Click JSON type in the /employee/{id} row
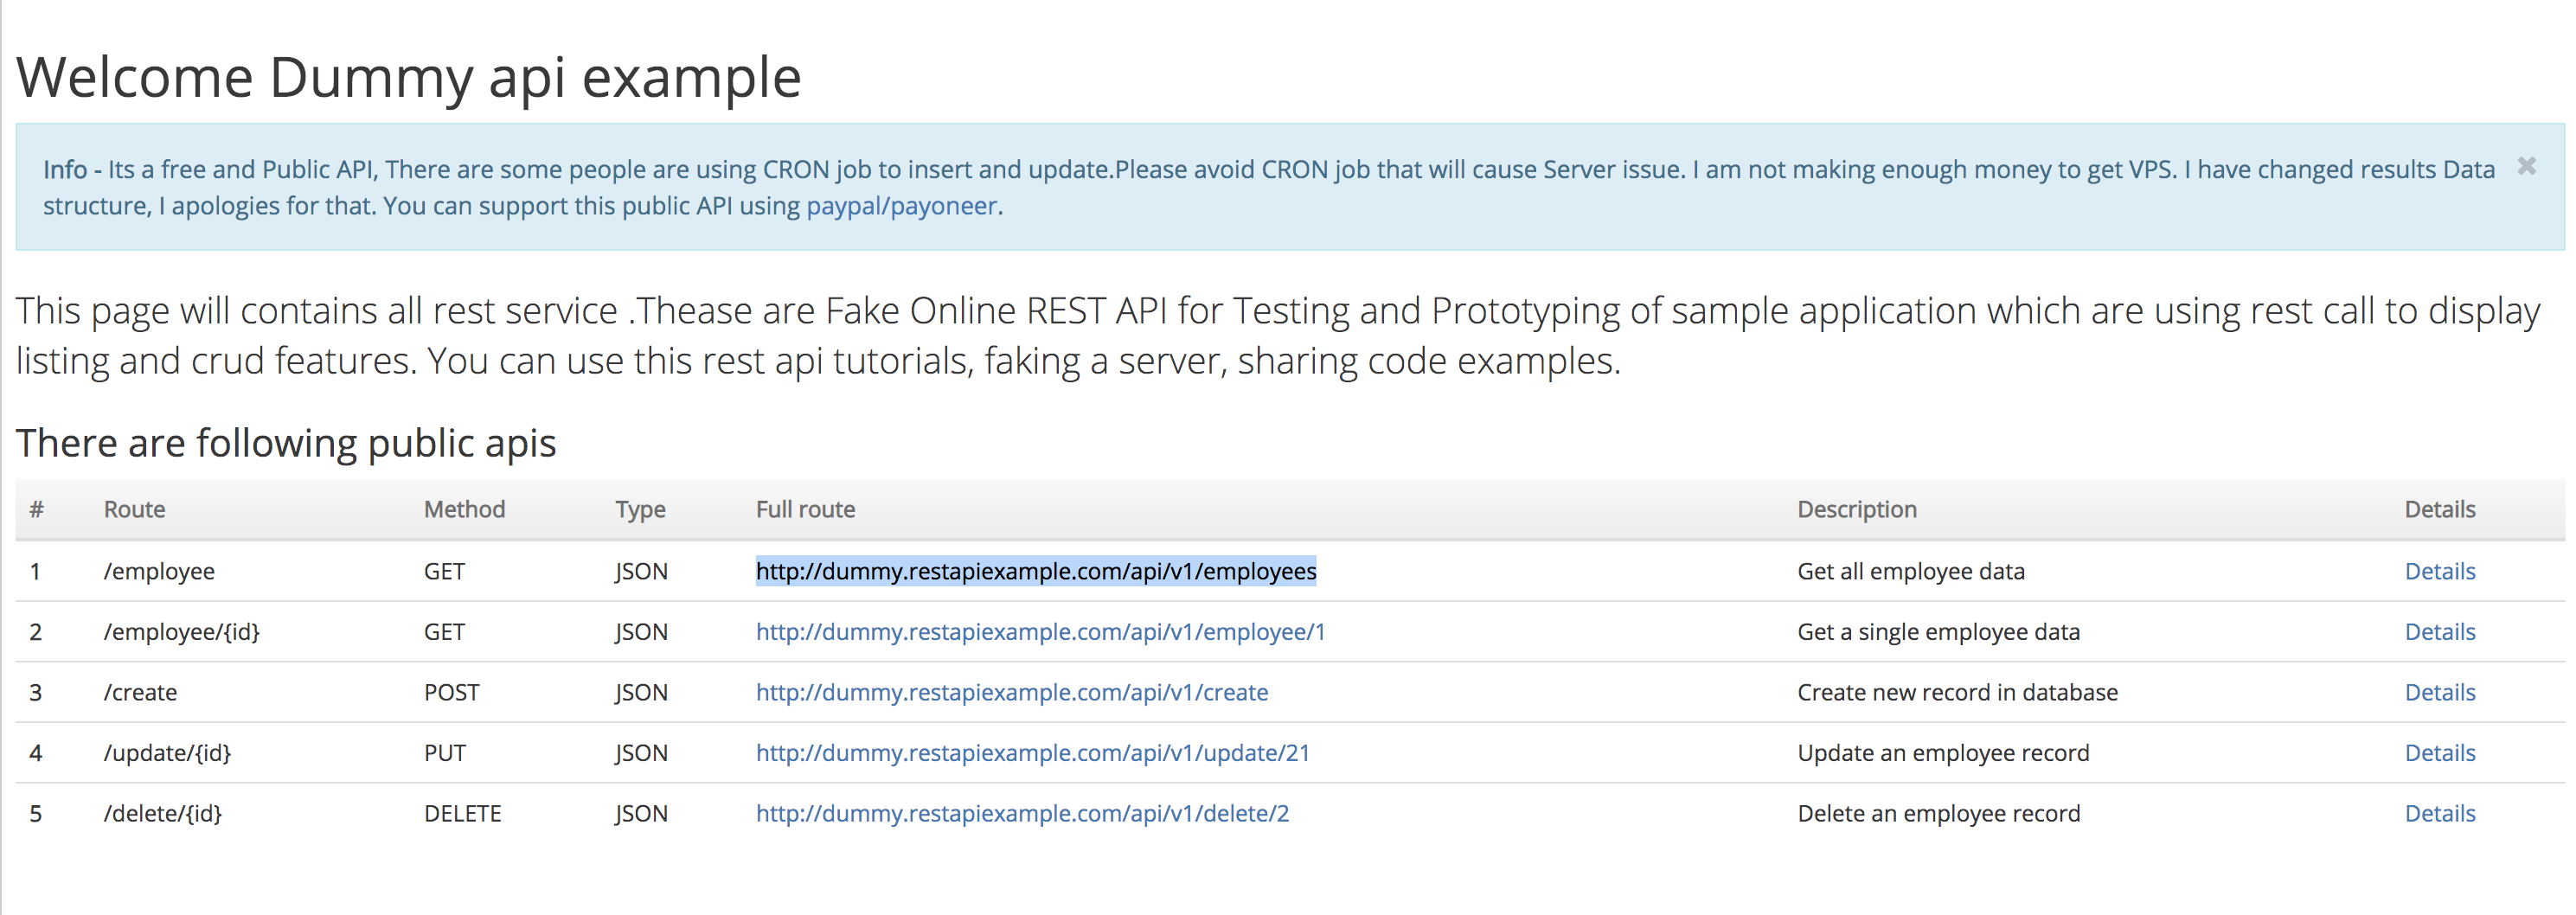 [x=641, y=632]
